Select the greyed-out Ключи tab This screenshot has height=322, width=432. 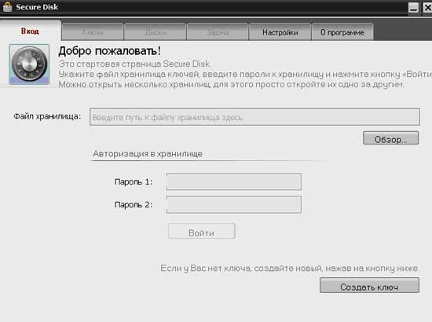(93, 32)
